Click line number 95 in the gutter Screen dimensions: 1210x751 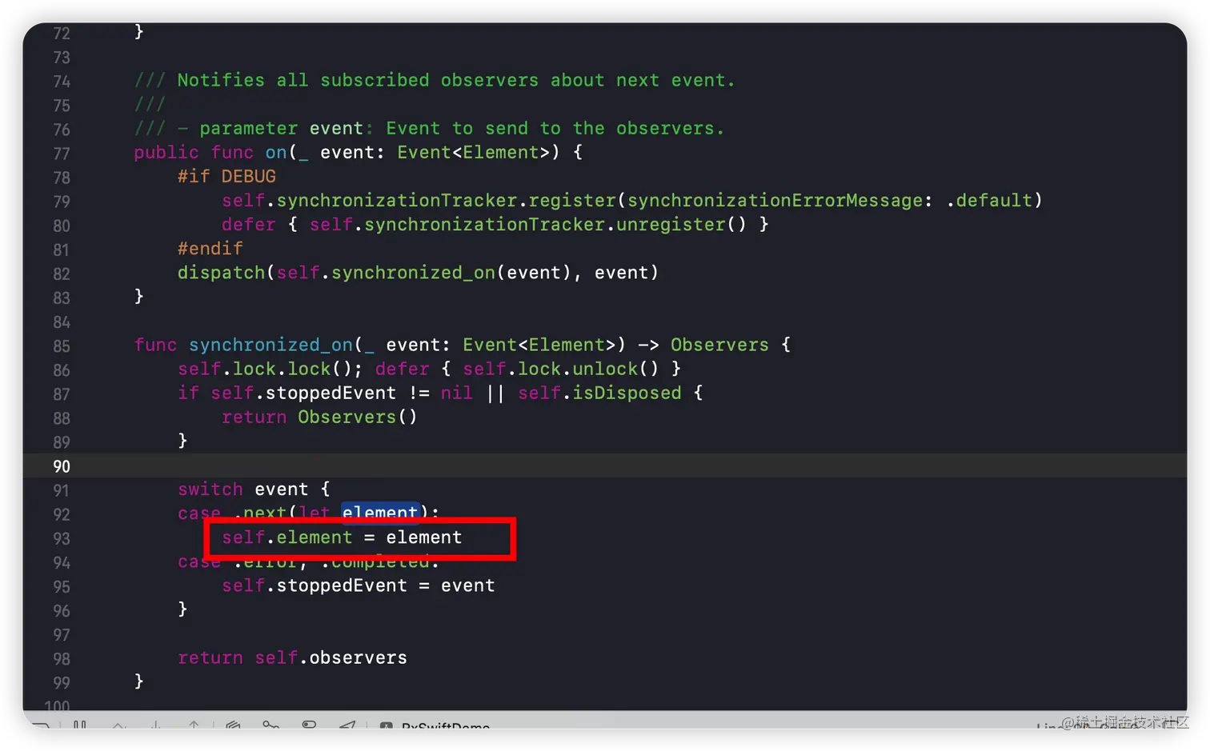click(62, 586)
